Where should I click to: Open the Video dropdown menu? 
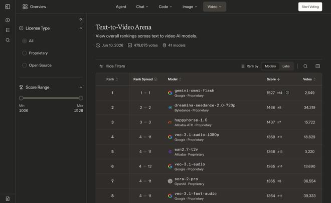click(x=215, y=6)
